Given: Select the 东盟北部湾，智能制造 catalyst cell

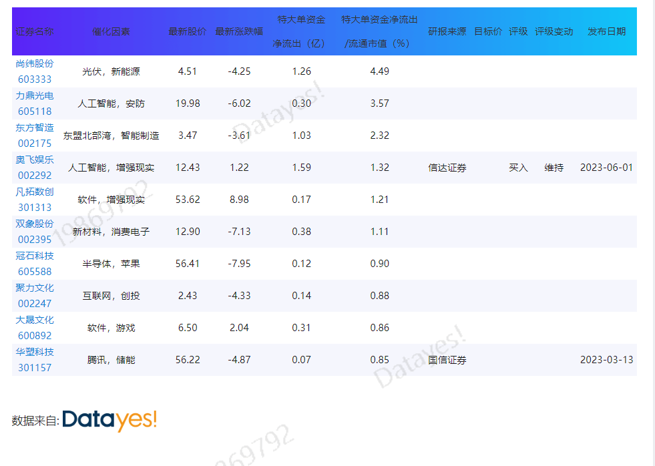Looking at the screenshot, I should coord(111,136).
